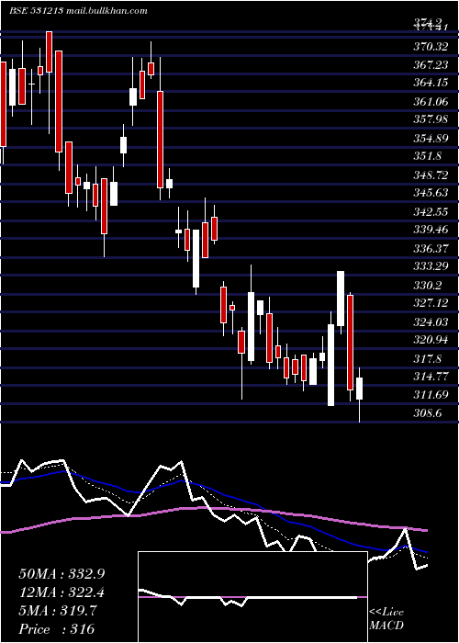The width and height of the screenshot is (459, 643).
Task: Click the 336.37 price label
Action: [431, 249]
